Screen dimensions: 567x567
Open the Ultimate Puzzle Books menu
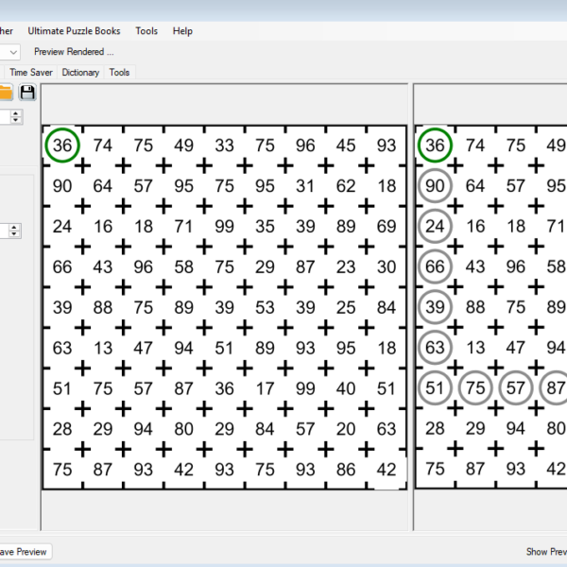click(x=74, y=31)
